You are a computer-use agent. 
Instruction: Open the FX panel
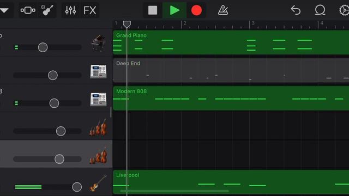pyautogui.click(x=89, y=10)
